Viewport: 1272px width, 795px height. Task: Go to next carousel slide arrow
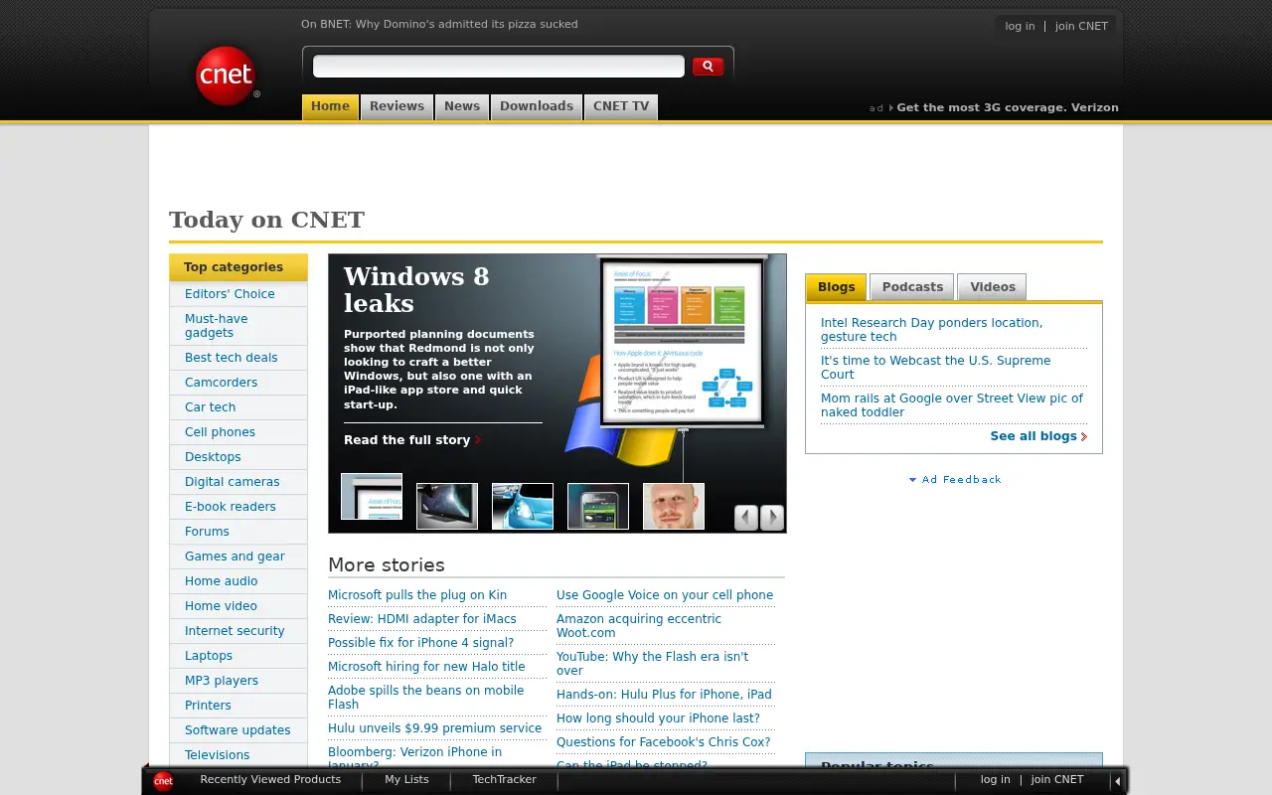click(772, 518)
